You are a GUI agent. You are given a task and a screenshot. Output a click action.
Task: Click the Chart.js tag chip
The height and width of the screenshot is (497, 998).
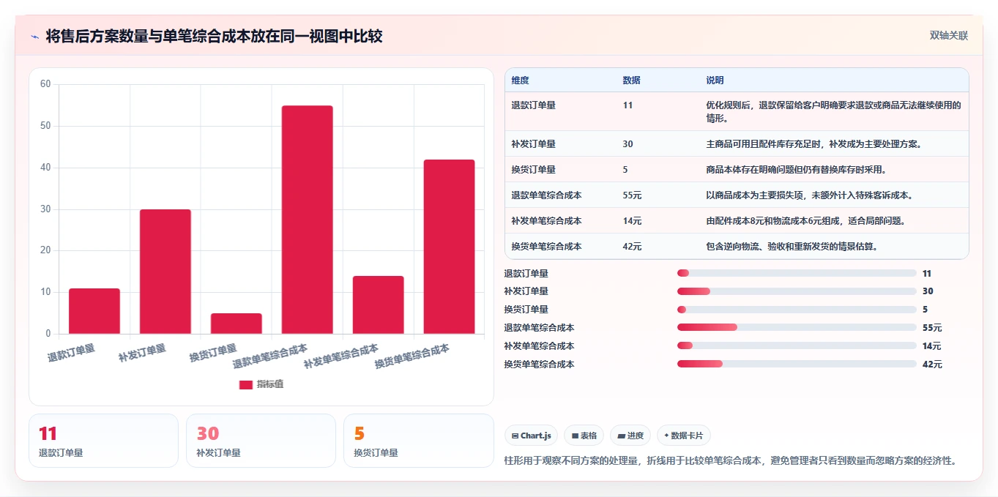pyautogui.click(x=531, y=436)
